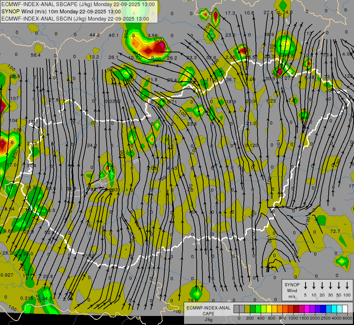Click the ECMWF-INDEX-ANAL CAPE J/kg legend title
Image resolution: width=354 pixels, height=325 pixels.
pos(208,313)
